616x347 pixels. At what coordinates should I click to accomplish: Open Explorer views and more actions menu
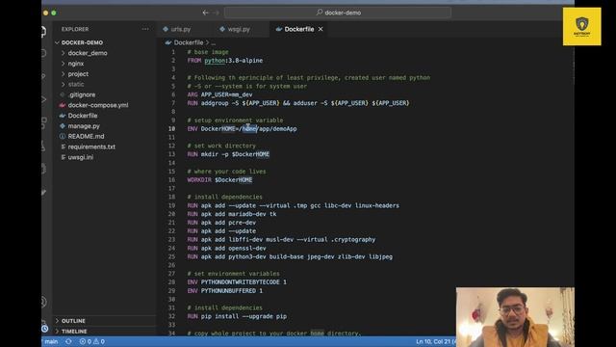coord(145,29)
